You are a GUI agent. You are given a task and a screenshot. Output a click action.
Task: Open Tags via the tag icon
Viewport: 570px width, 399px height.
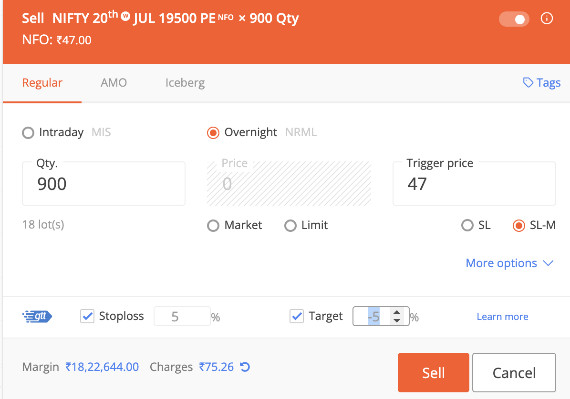528,83
